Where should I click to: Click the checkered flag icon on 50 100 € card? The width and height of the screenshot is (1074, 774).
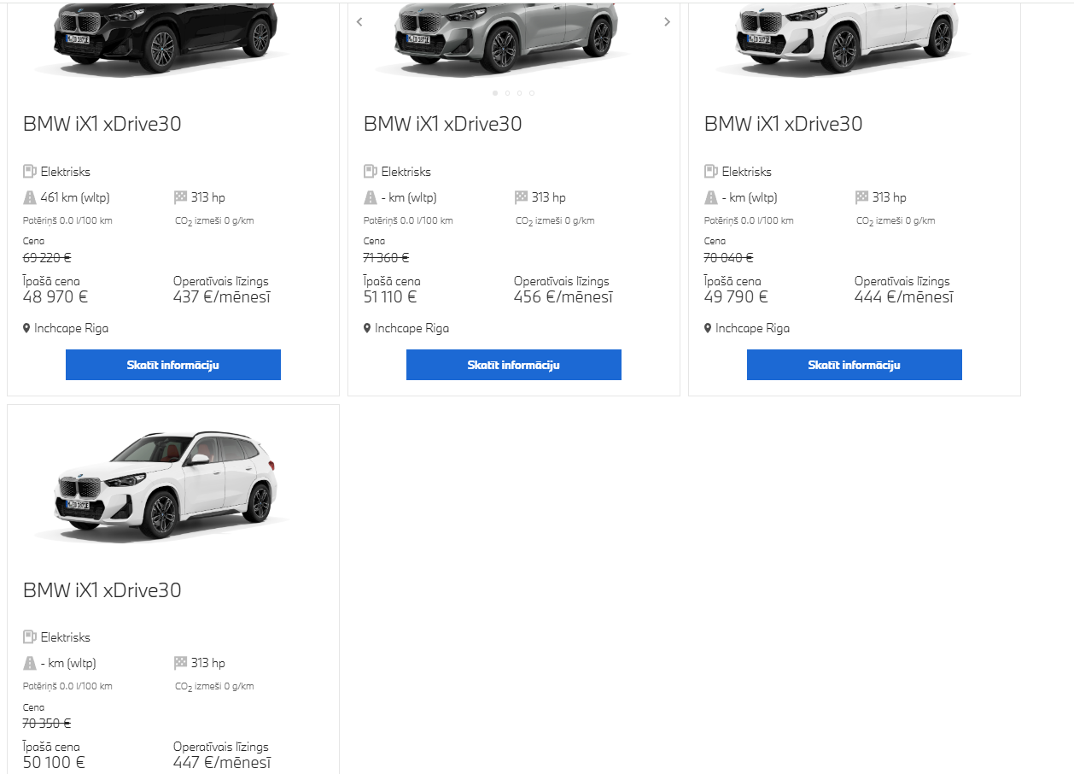click(180, 663)
